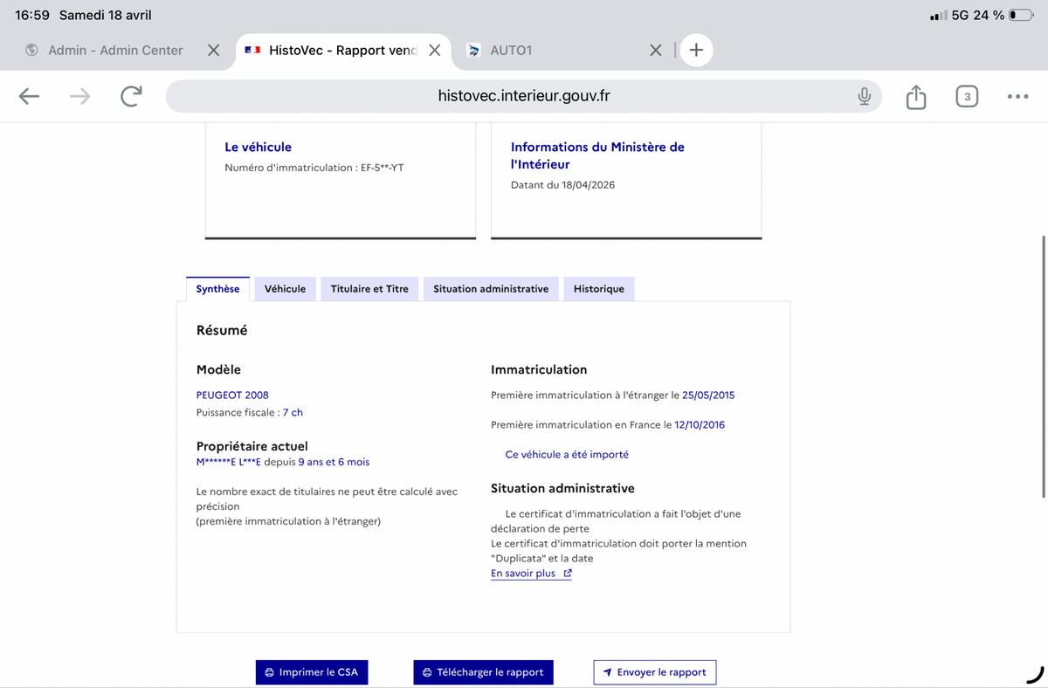Close the HistoVec browser tab
The height and width of the screenshot is (688, 1048).
[434, 50]
